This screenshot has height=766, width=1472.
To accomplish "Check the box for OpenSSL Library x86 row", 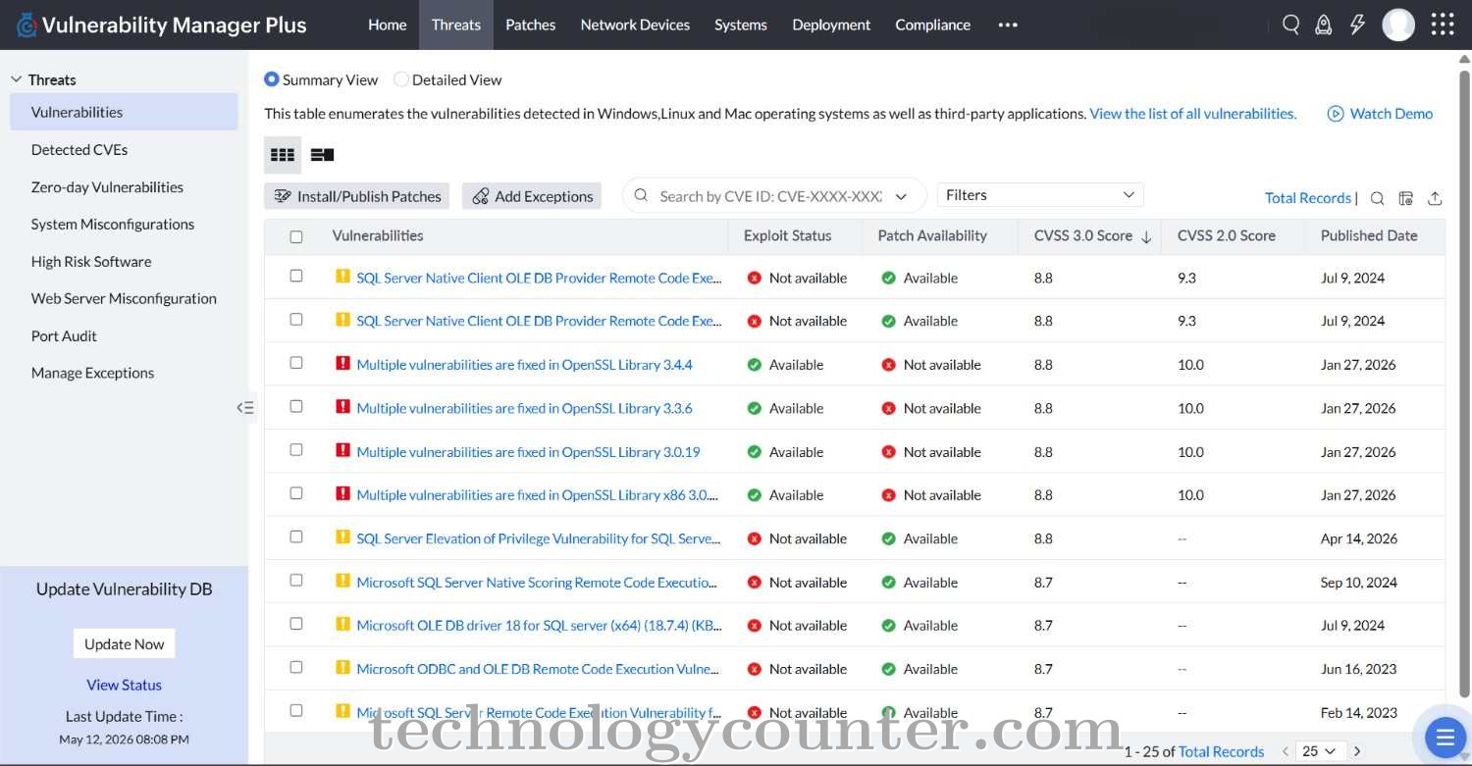I will click(x=296, y=493).
